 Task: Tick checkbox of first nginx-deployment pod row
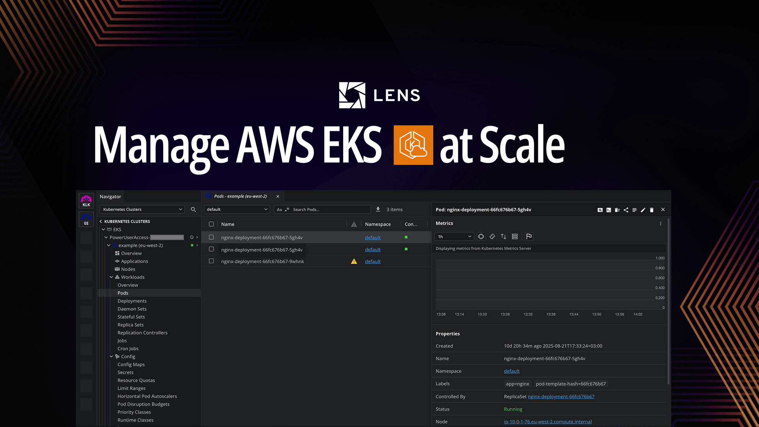coord(211,237)
